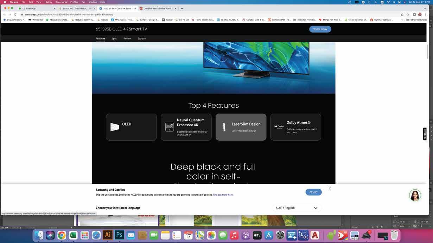The width and height of the screenshot is (433, 243).
Task: Close the WhatsApp tab
Action: pos(54,8)
